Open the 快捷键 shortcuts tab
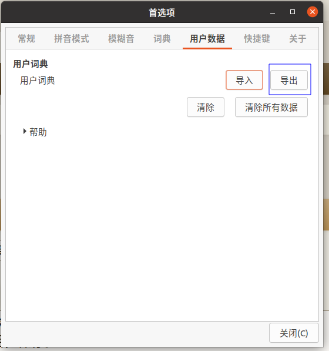 pos(257,38)
